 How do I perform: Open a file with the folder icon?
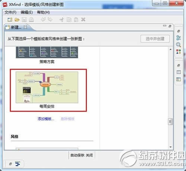coord(17,20)
